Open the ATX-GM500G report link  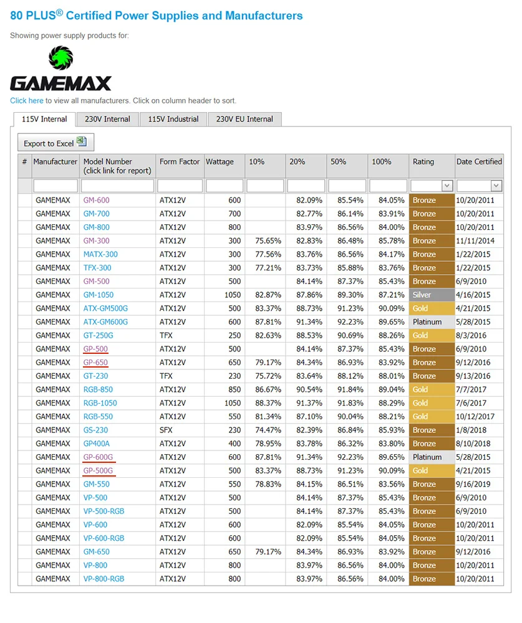[x=105, y=308]
